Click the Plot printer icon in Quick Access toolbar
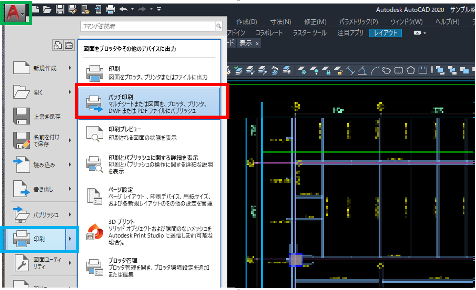This screenshot has height=290, width=476. click(x=110, y=9)
